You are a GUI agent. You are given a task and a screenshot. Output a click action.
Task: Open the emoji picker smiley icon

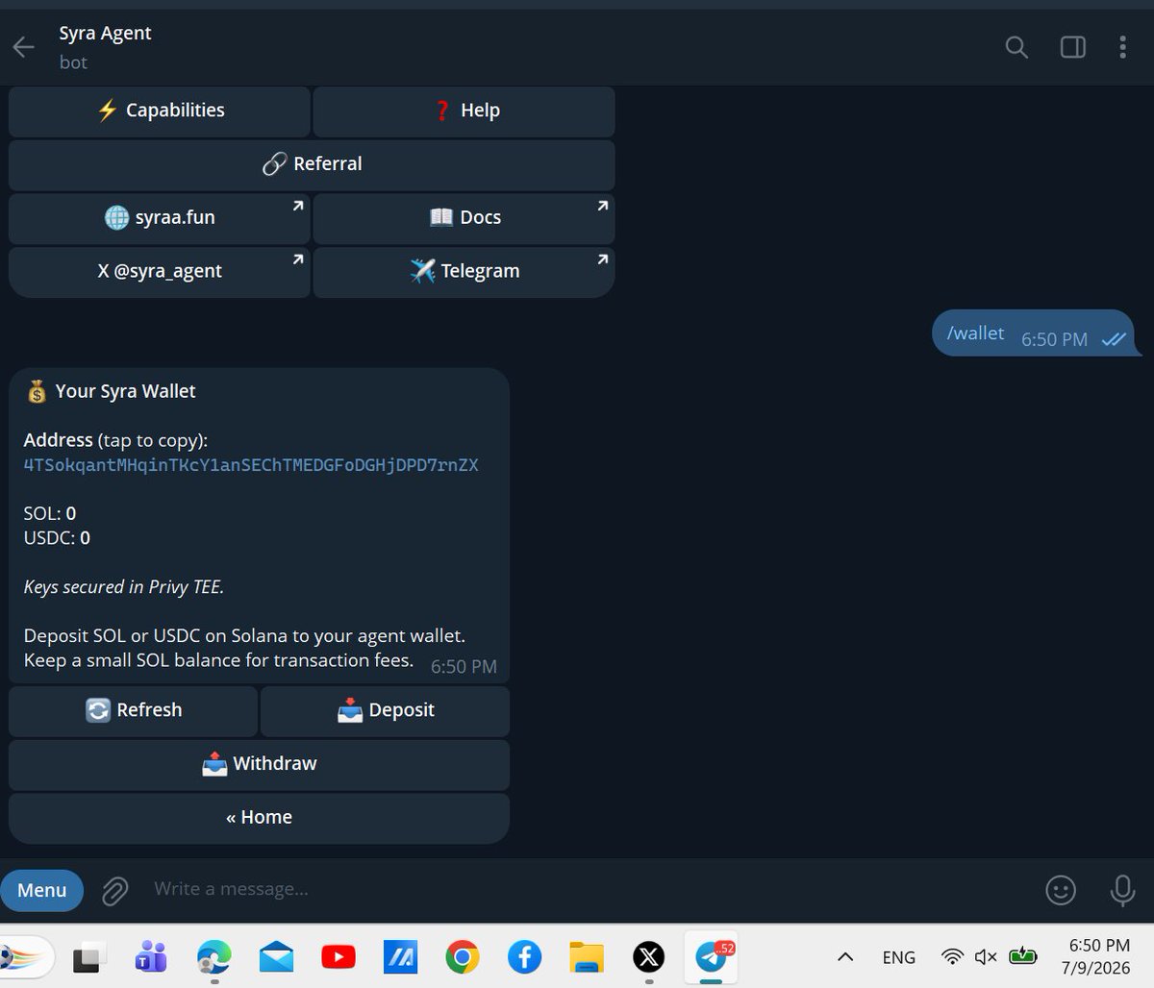coord(1060,891)
